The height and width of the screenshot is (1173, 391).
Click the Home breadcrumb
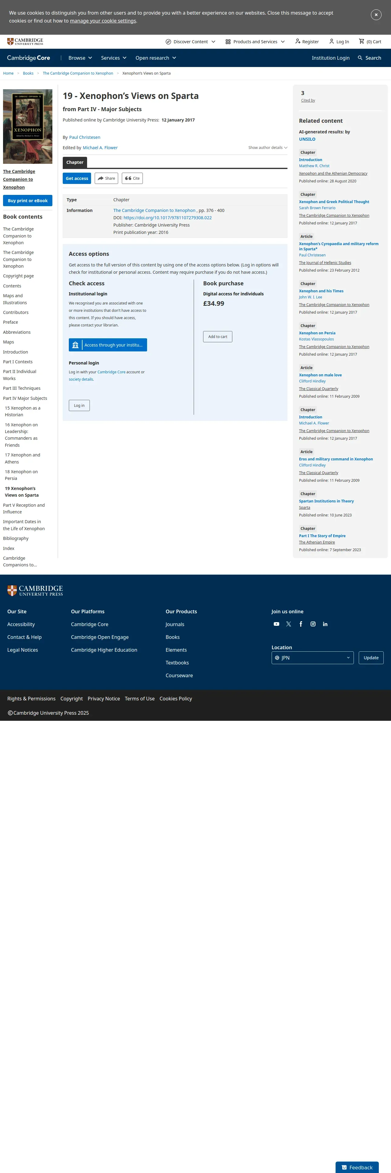coord(8,73)
